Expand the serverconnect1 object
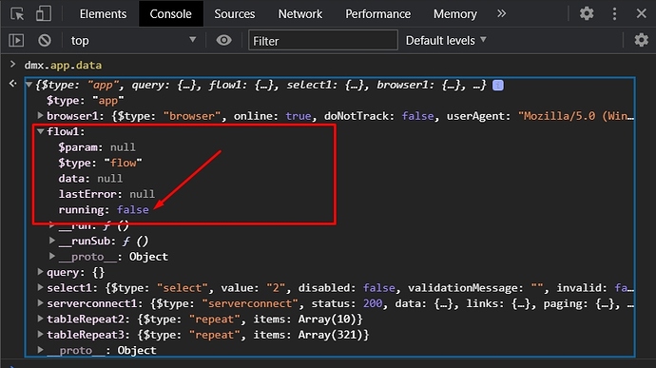The width and height of the screenshot is (656, 368). [40, 302]
